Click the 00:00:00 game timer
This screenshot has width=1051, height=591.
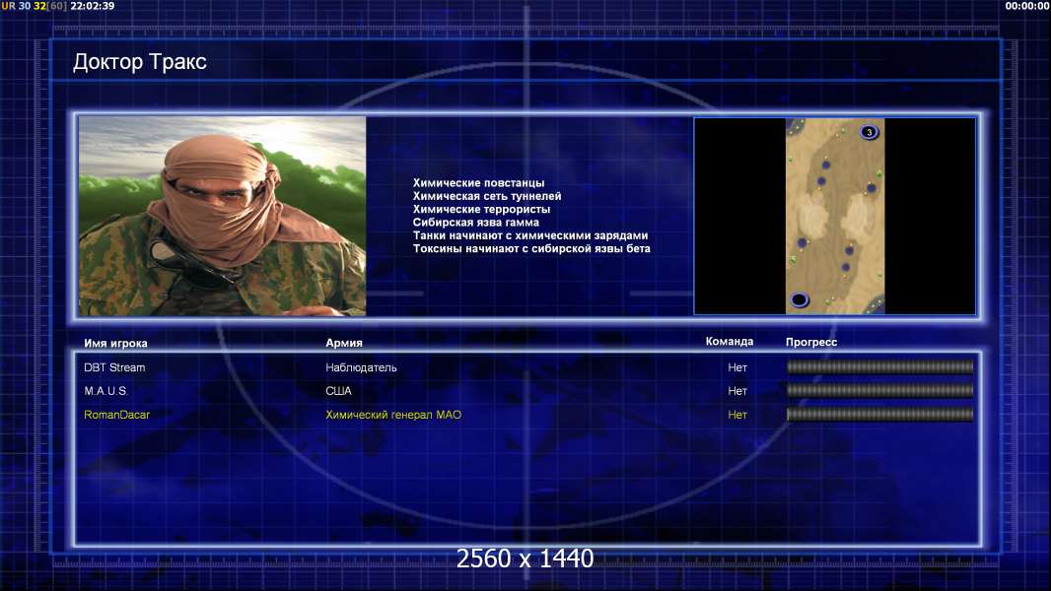(x=1027, y=6)
